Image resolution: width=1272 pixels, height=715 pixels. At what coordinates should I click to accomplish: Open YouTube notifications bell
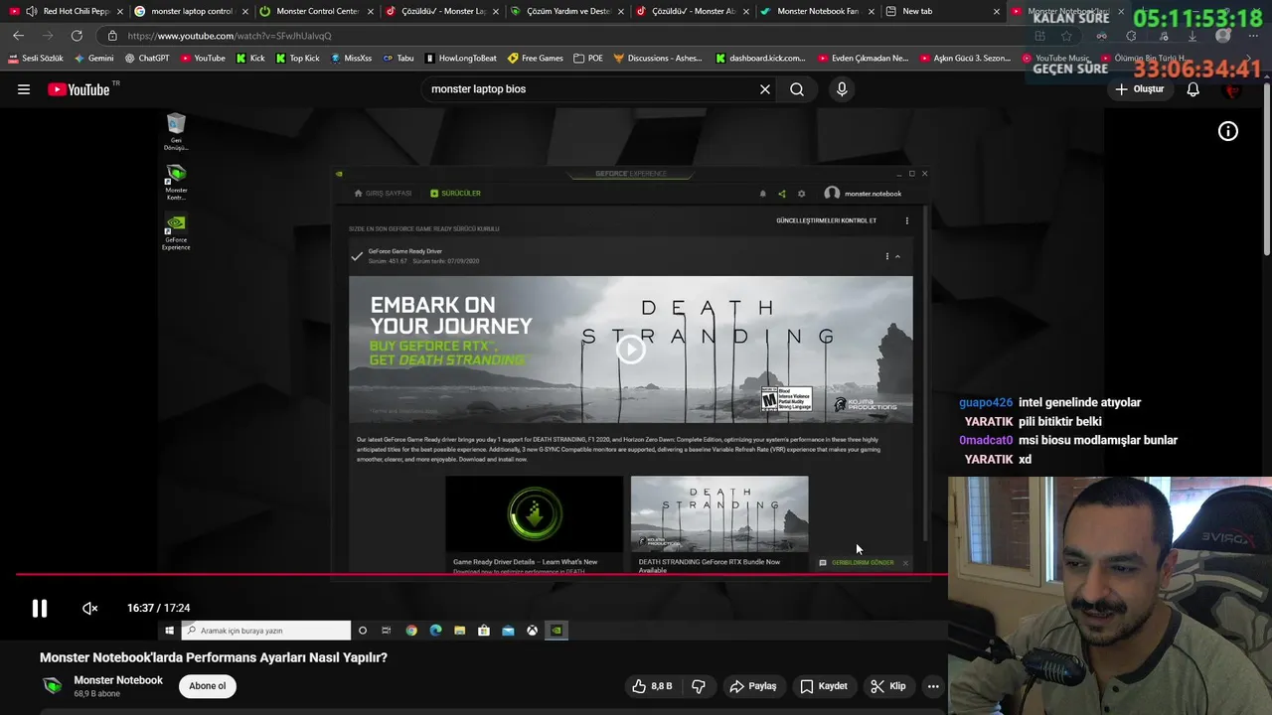click(1193, 89)
